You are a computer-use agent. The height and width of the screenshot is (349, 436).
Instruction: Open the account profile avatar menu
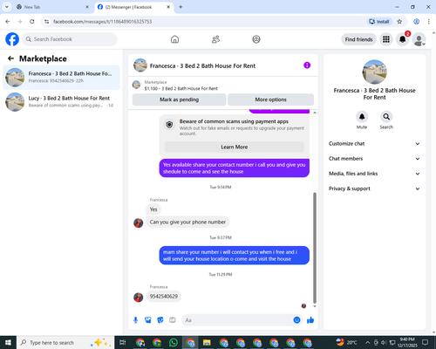[x=419, y=39]
